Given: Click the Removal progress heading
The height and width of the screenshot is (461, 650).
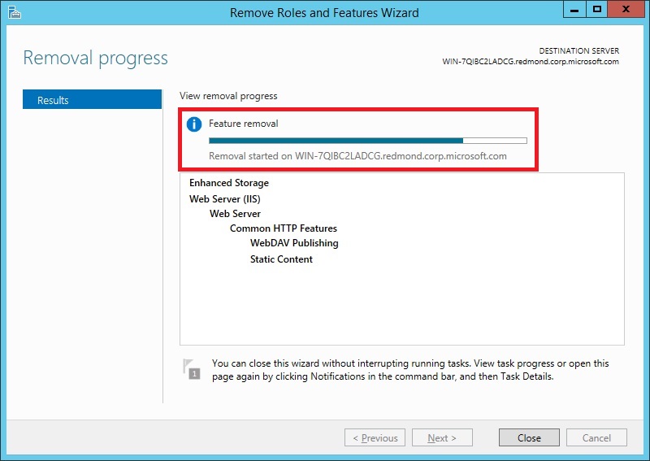Looking at the screenshot, I should pyautogui.click(x=95, y=58).
